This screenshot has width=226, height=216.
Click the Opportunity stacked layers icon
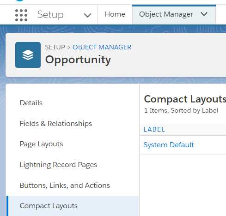coord(28,55)
